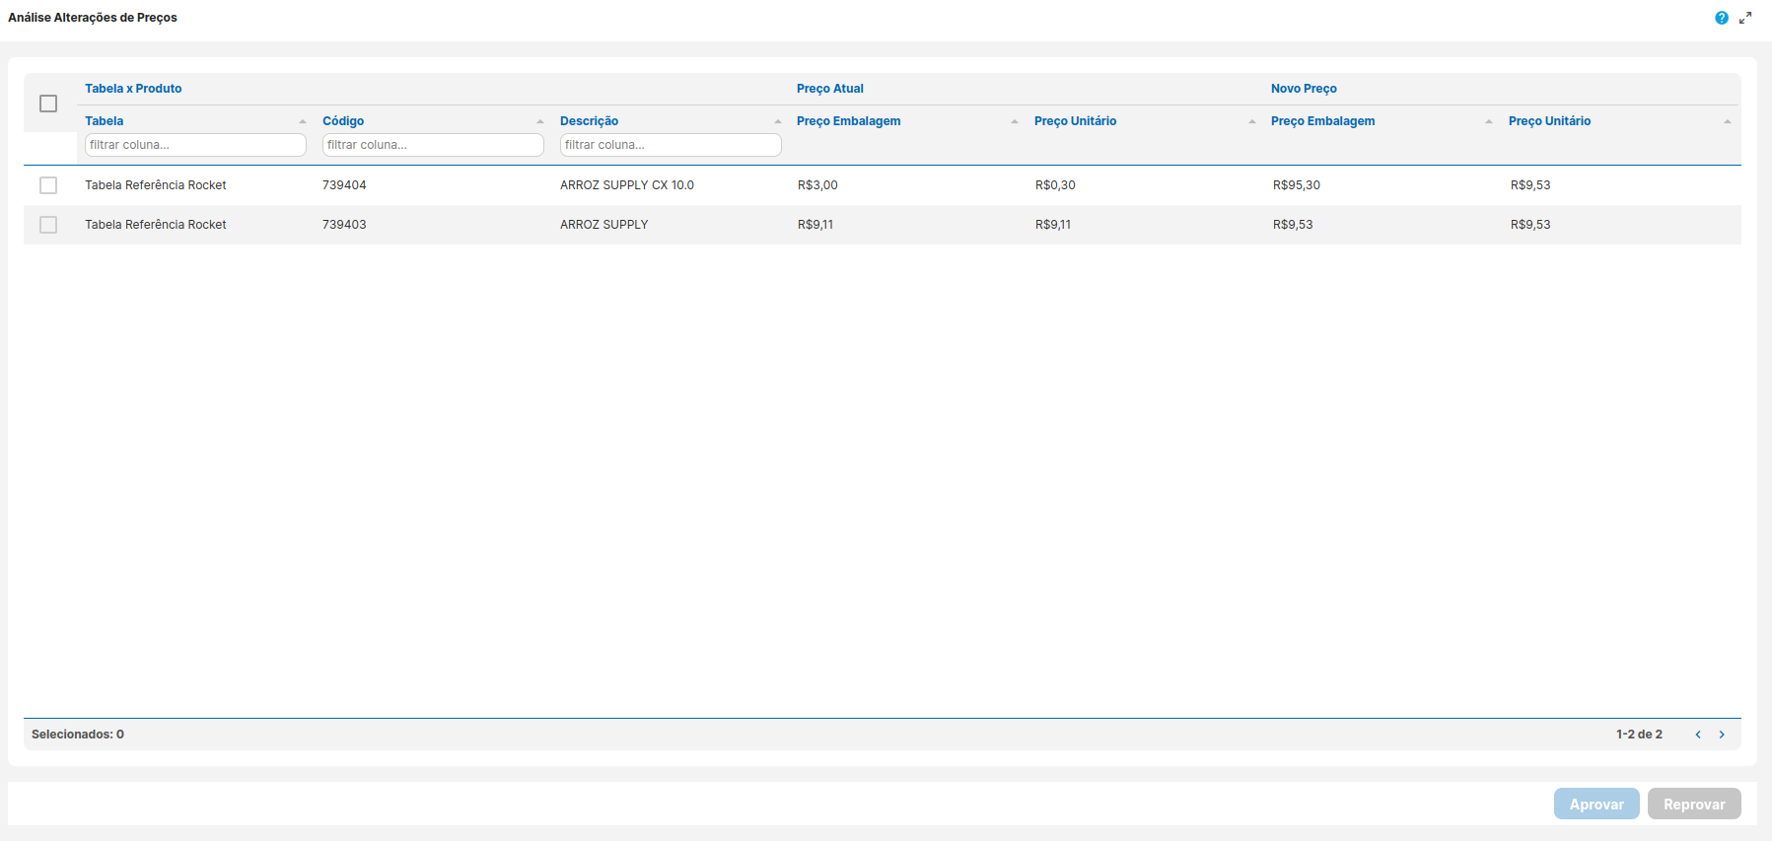Viewport: 1772px width, 841px height.
Task: Go to the previous page arrow
Action: [x=1698, y=735]
